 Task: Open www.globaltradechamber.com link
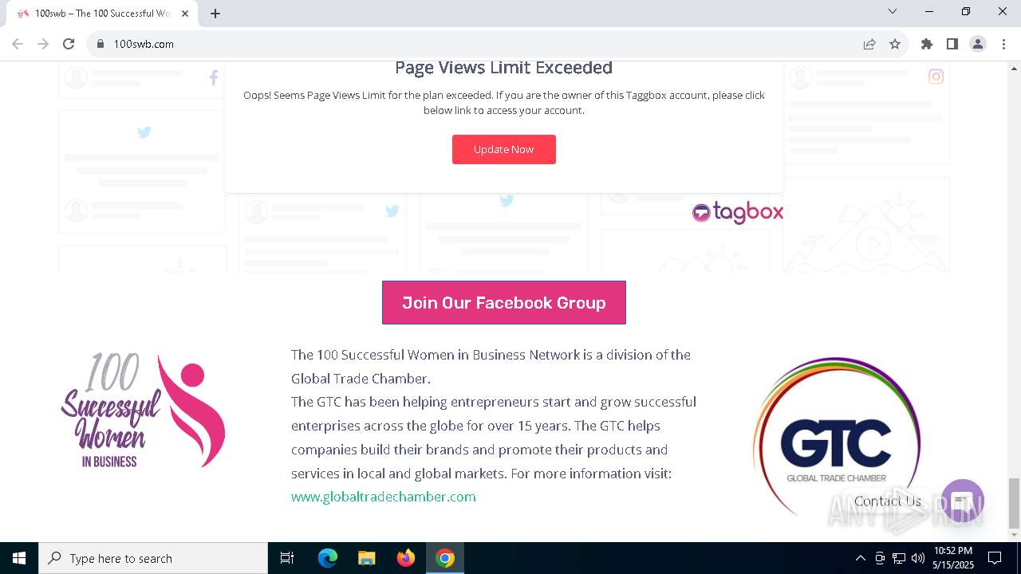pos(384,497)
